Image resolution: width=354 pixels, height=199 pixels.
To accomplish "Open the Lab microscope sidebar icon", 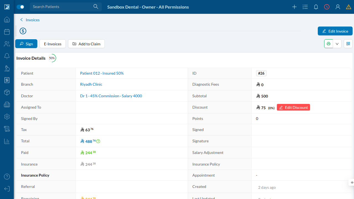I will tap(7, 68).
